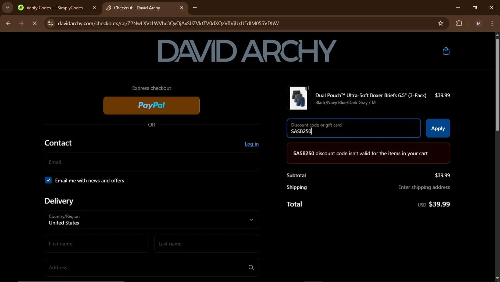The height and width of the screenshot is (282, 500).
Task: Stop page loading with the X icon
Action: [35, 23]
